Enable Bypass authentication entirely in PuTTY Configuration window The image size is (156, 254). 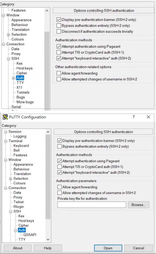coord(60,146)
